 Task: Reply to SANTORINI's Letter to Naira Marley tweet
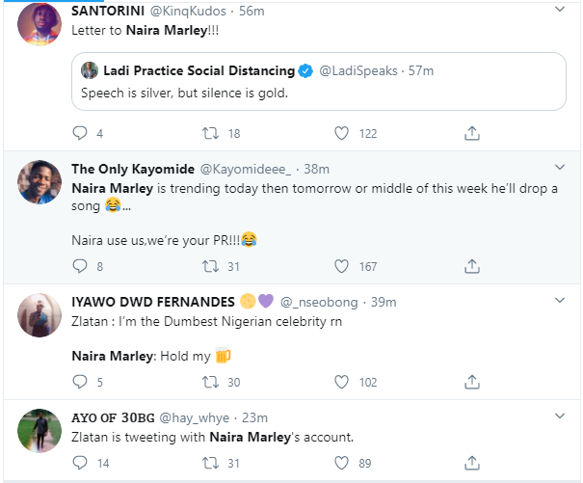click(80, 133)
